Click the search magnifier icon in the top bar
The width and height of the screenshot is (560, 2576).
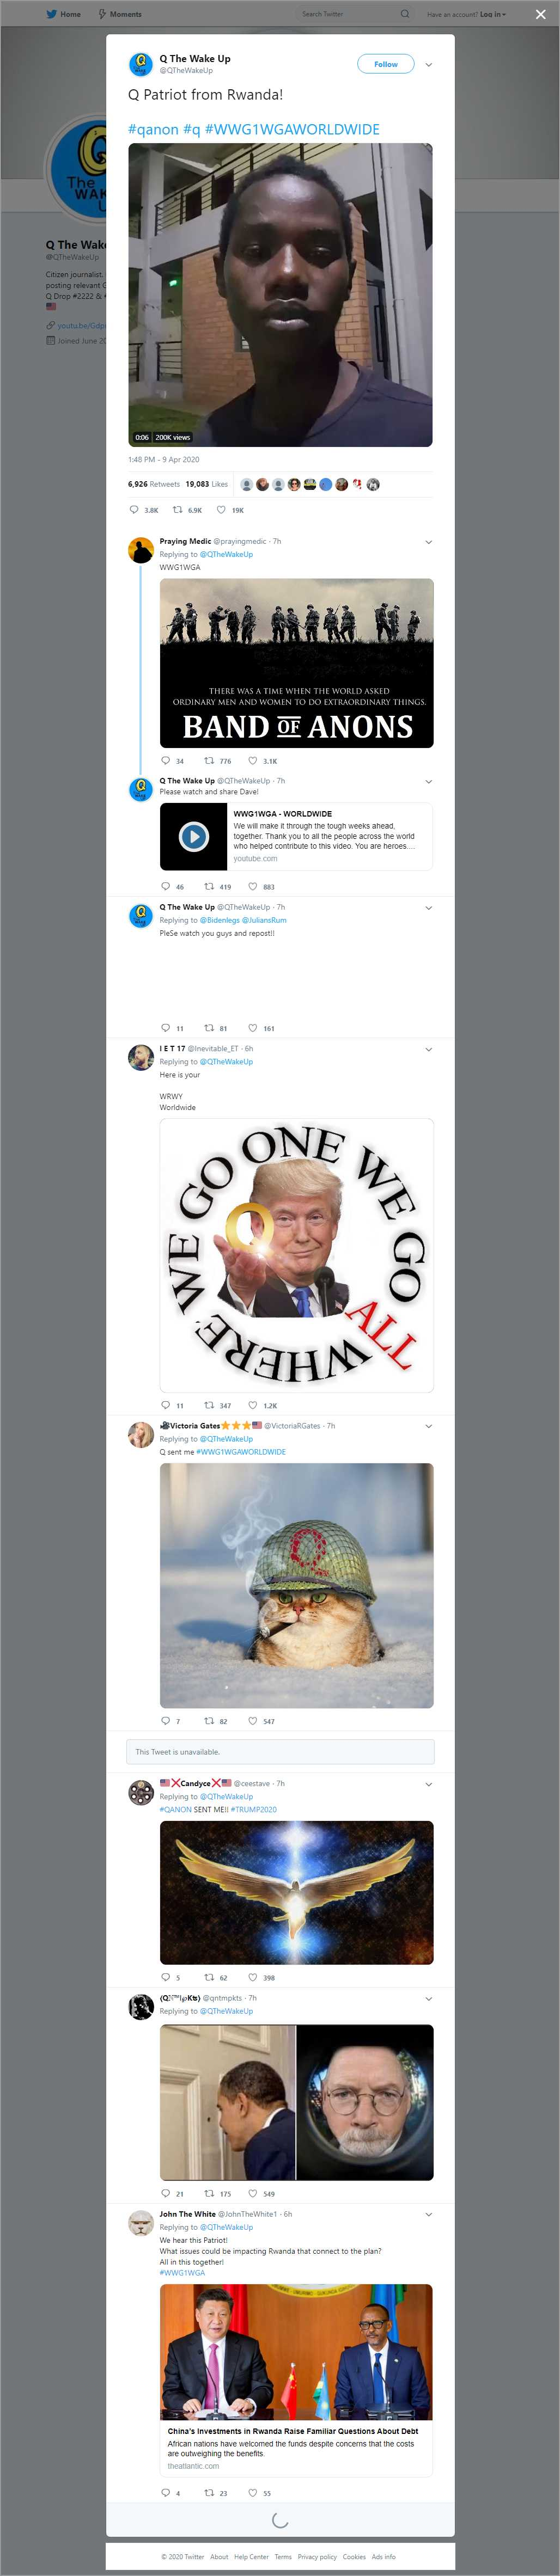pos(405,14)
